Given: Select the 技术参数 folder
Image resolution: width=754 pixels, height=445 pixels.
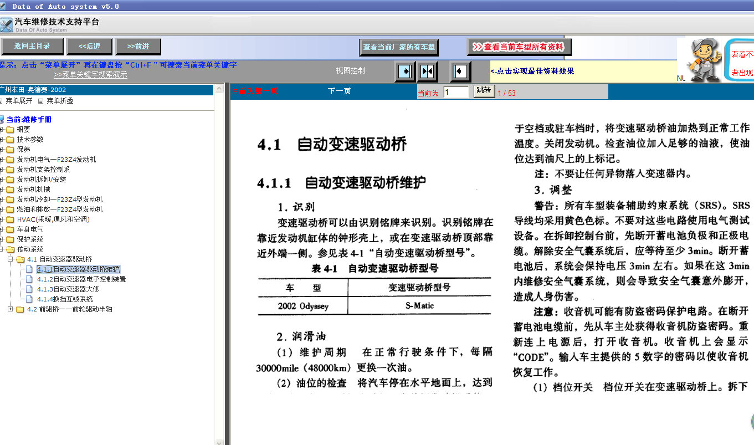Looking at the screenshot, I should tap(30, 139).
